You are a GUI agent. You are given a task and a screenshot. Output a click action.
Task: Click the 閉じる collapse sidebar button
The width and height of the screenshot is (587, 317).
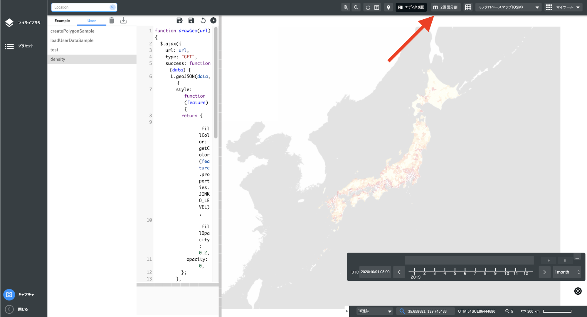[17, 309]
